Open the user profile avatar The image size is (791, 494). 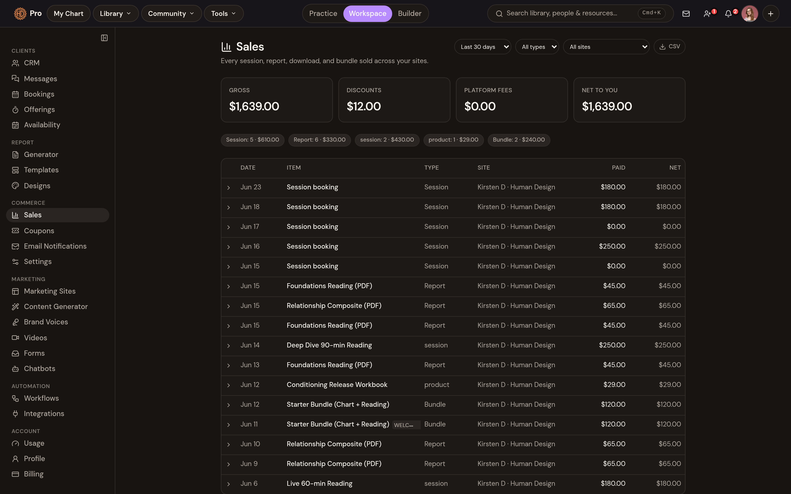750,14
